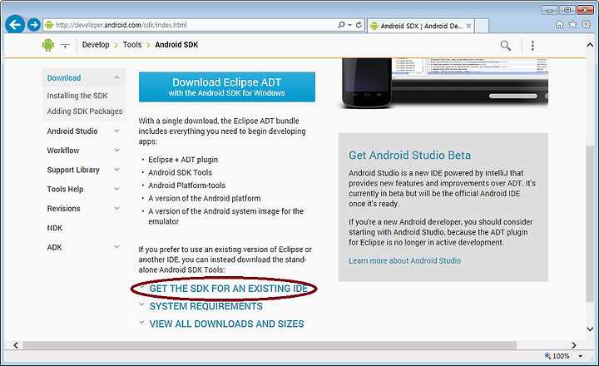
Task: Open Support Library sidebar item
Action: pyautogui.click(x=73, y=170)
